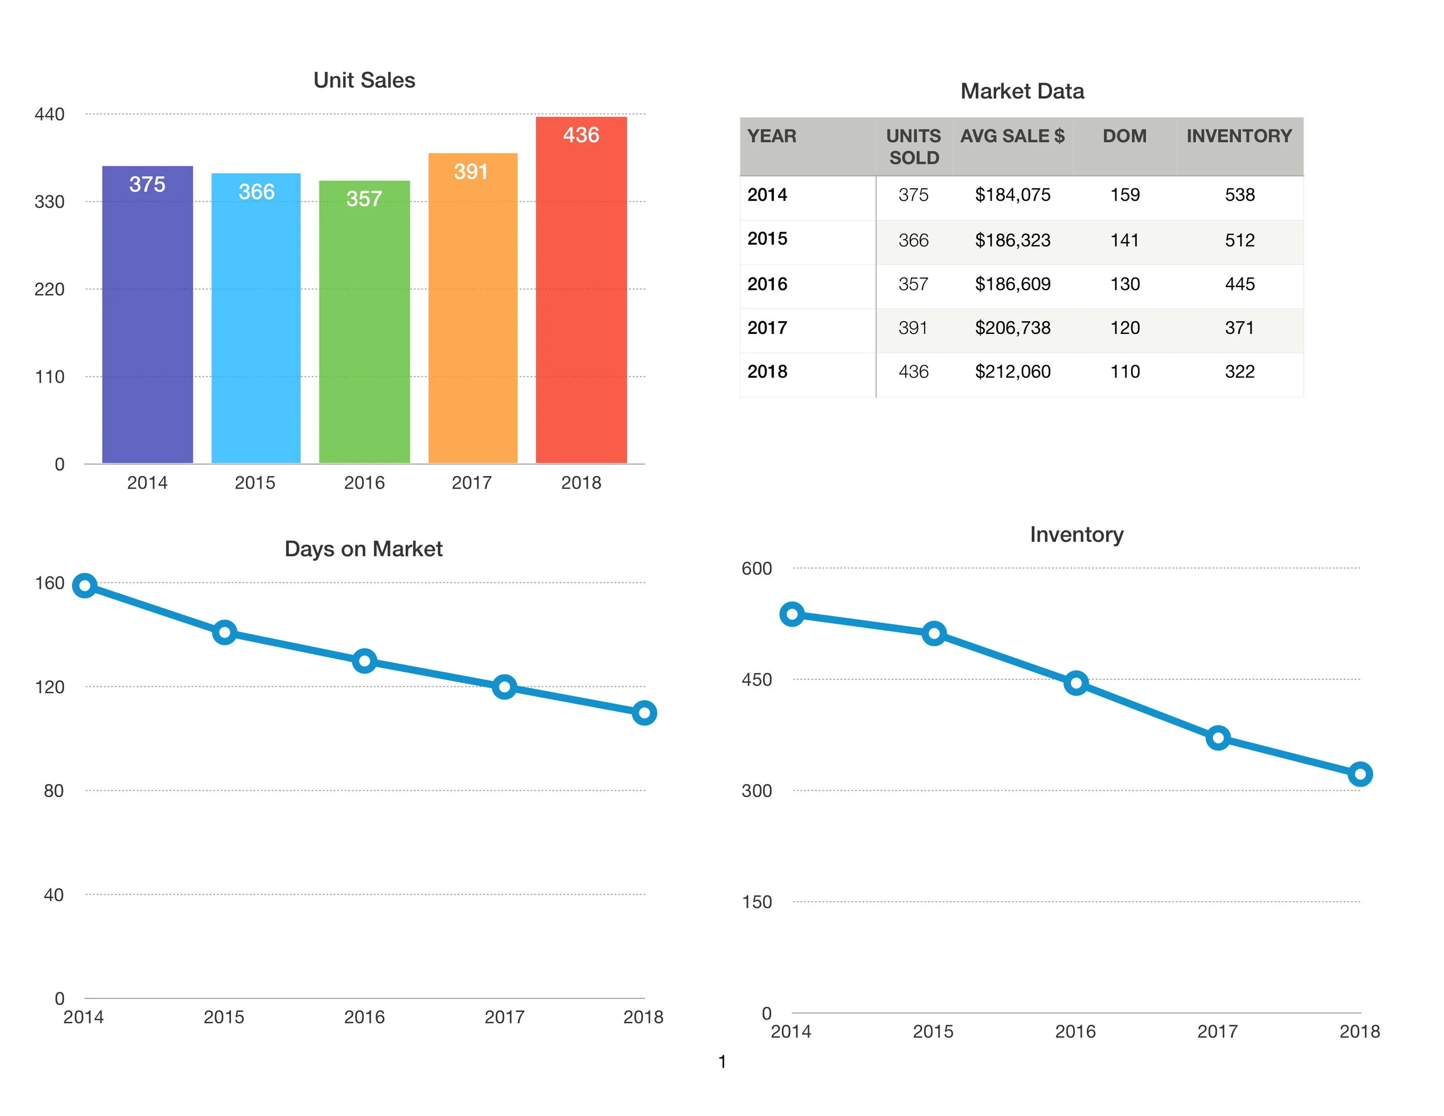Click the Unit Sales chart title
This screenshot has width=1444, height=1116.
click(x=364, y=81)
